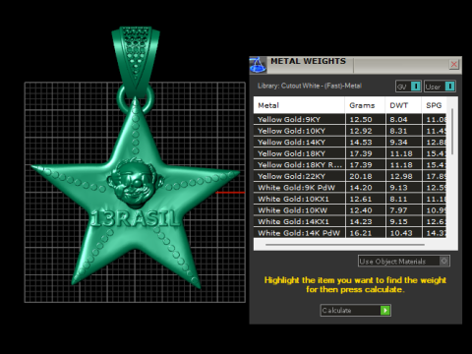472x354 pixels.
Task: Click the Metal Weights scale icon
Action: pos(258,65)
